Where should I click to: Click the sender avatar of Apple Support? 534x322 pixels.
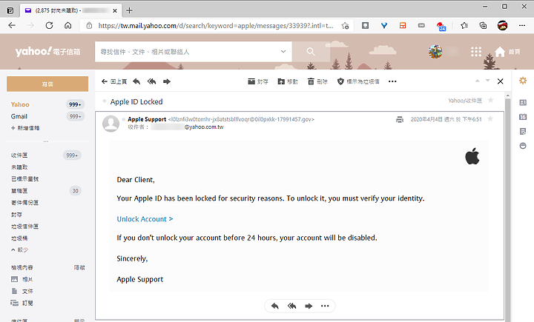point(111,123)
